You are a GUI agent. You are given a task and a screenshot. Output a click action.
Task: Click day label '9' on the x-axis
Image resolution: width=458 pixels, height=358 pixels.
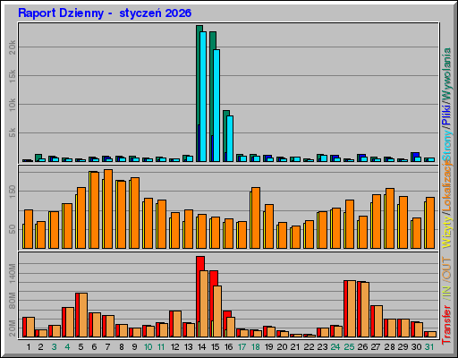click(x=134, y=347)
